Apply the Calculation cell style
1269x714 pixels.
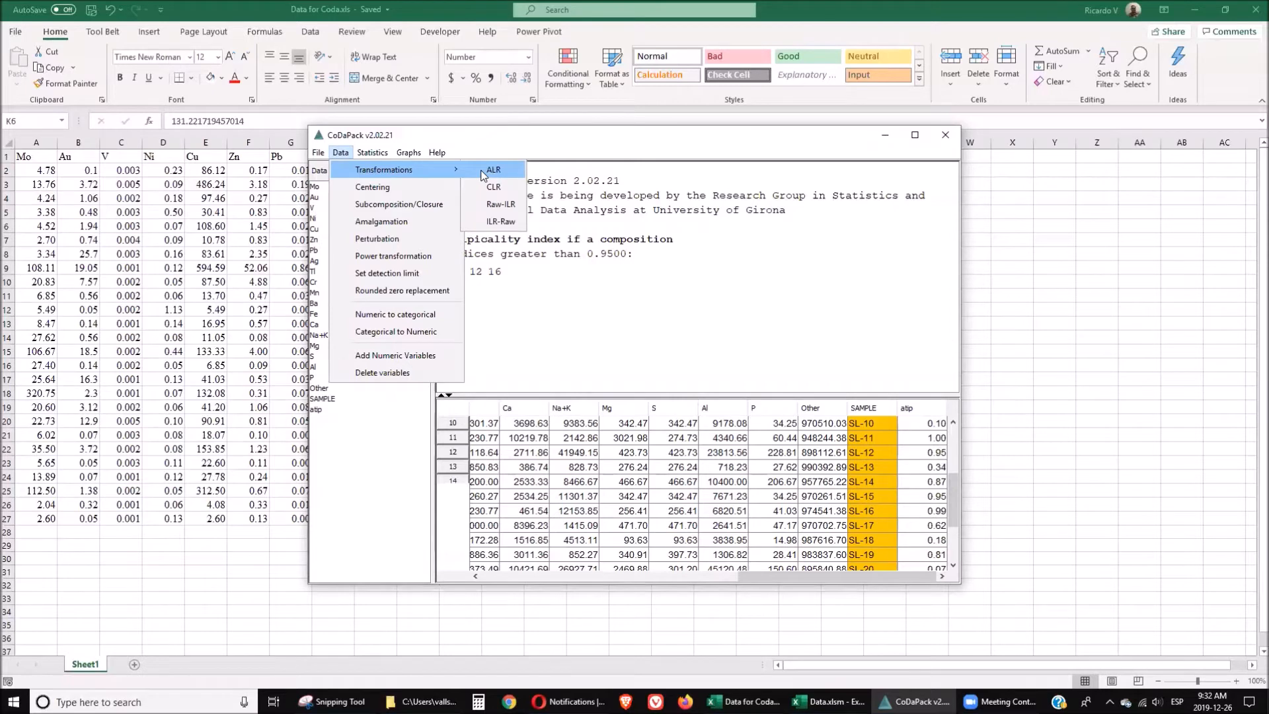667,75
